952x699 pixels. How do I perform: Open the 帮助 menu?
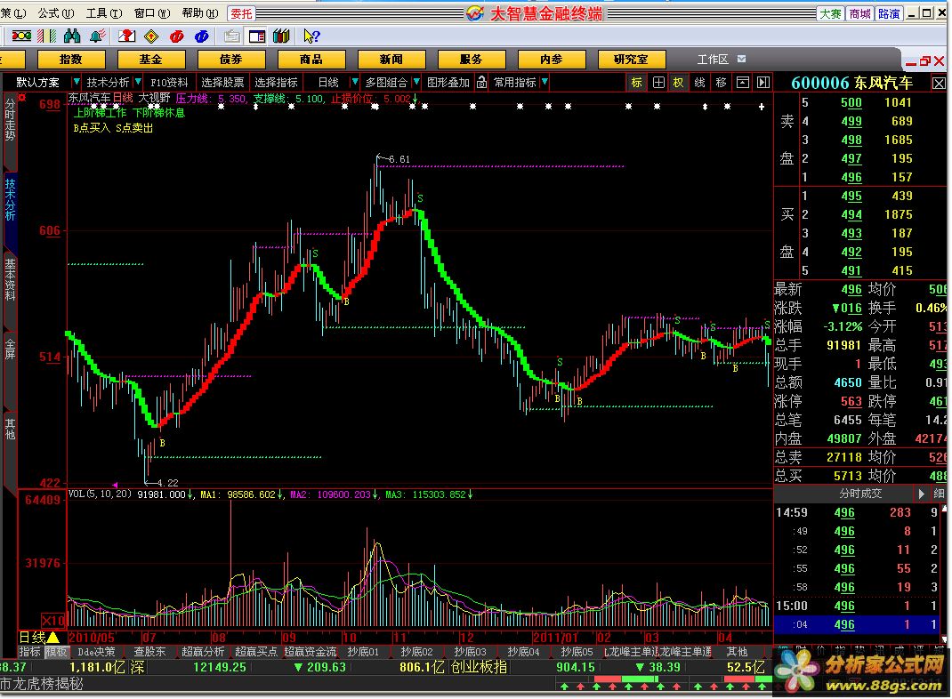[200, 12]
